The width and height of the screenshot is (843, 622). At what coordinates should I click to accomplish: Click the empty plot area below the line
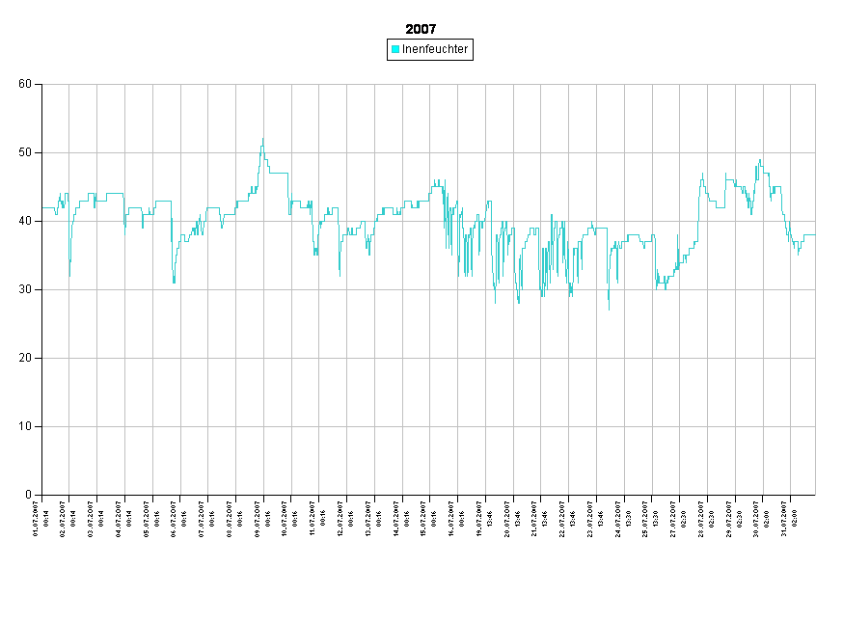(424, 405)
